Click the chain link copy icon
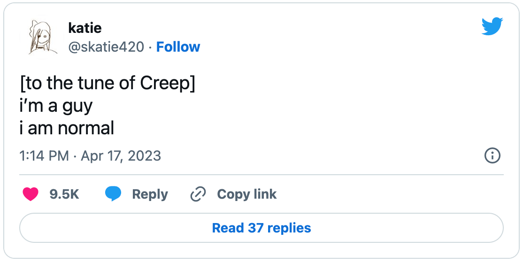The image size is (523, 263). [198, 194]
